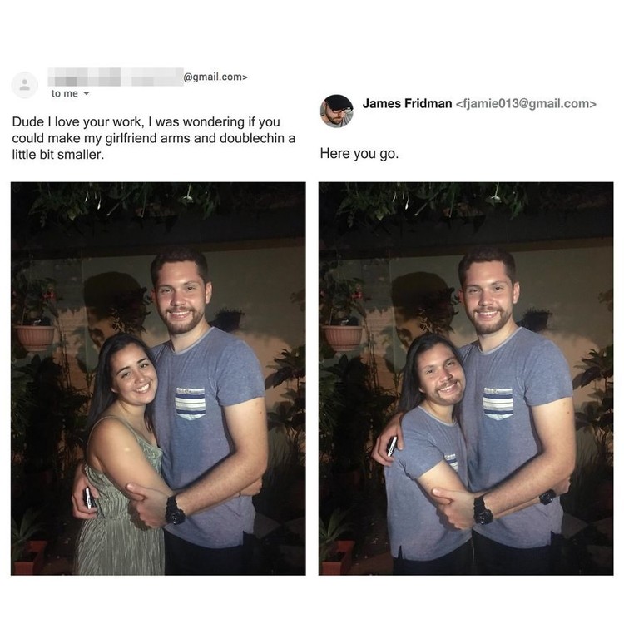
Task: Open the original couple photo attachment
Action: click(x=158, y=379)
